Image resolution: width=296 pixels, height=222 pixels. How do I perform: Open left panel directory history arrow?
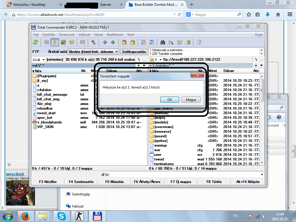click(144, 66)
